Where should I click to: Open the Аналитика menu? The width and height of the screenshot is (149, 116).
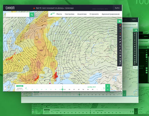click(x=82, y=14)
